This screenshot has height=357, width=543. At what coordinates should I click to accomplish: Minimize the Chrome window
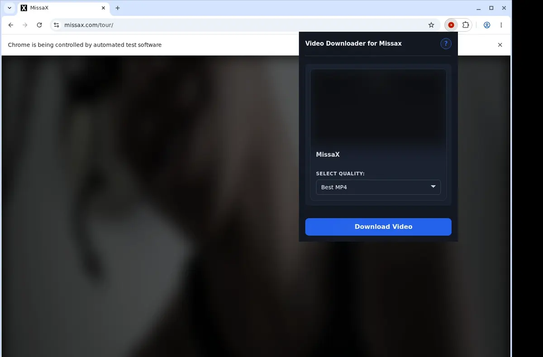pyautogui.click(x=479, y=8)
